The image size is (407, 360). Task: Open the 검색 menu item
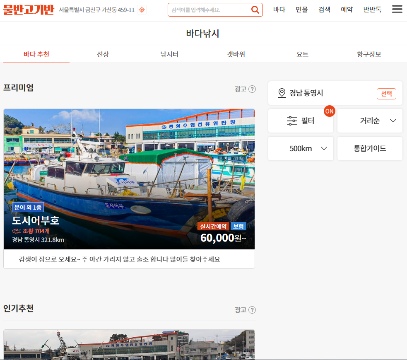(324, 10)
